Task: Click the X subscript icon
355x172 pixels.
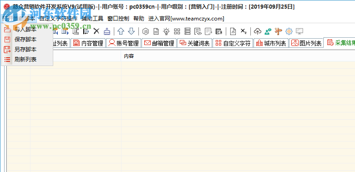Action: click(243, 31)
